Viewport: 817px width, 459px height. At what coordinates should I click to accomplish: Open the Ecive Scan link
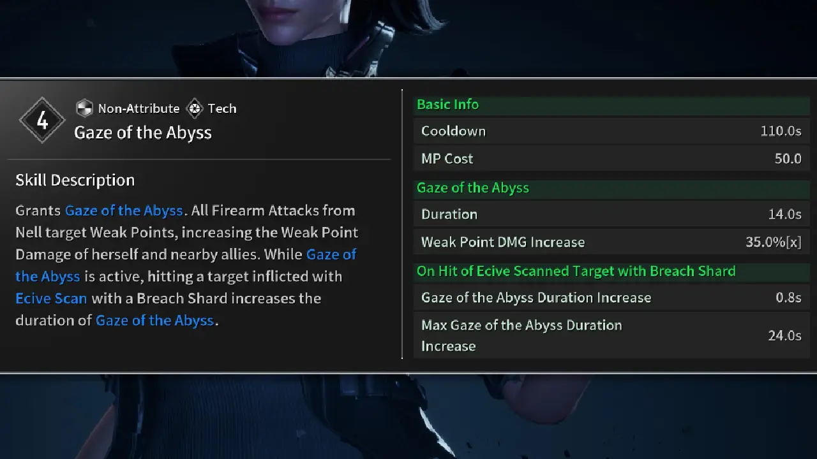pos(51,298)
